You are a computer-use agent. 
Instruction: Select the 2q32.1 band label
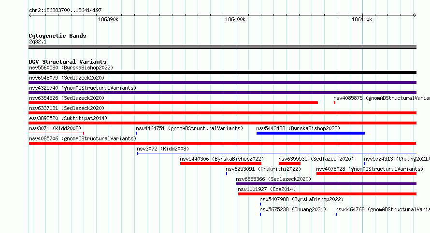pos(38,41)
